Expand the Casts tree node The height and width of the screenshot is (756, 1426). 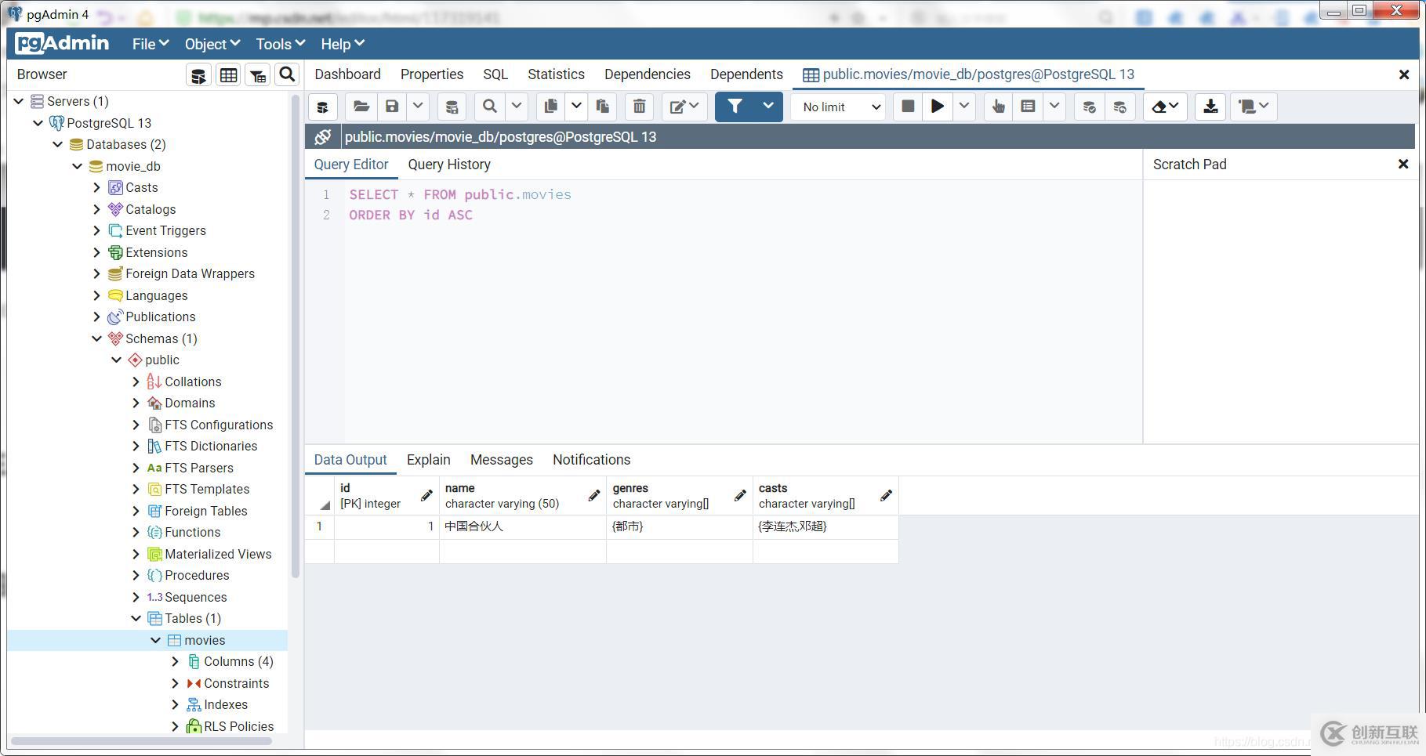[96, 187]
